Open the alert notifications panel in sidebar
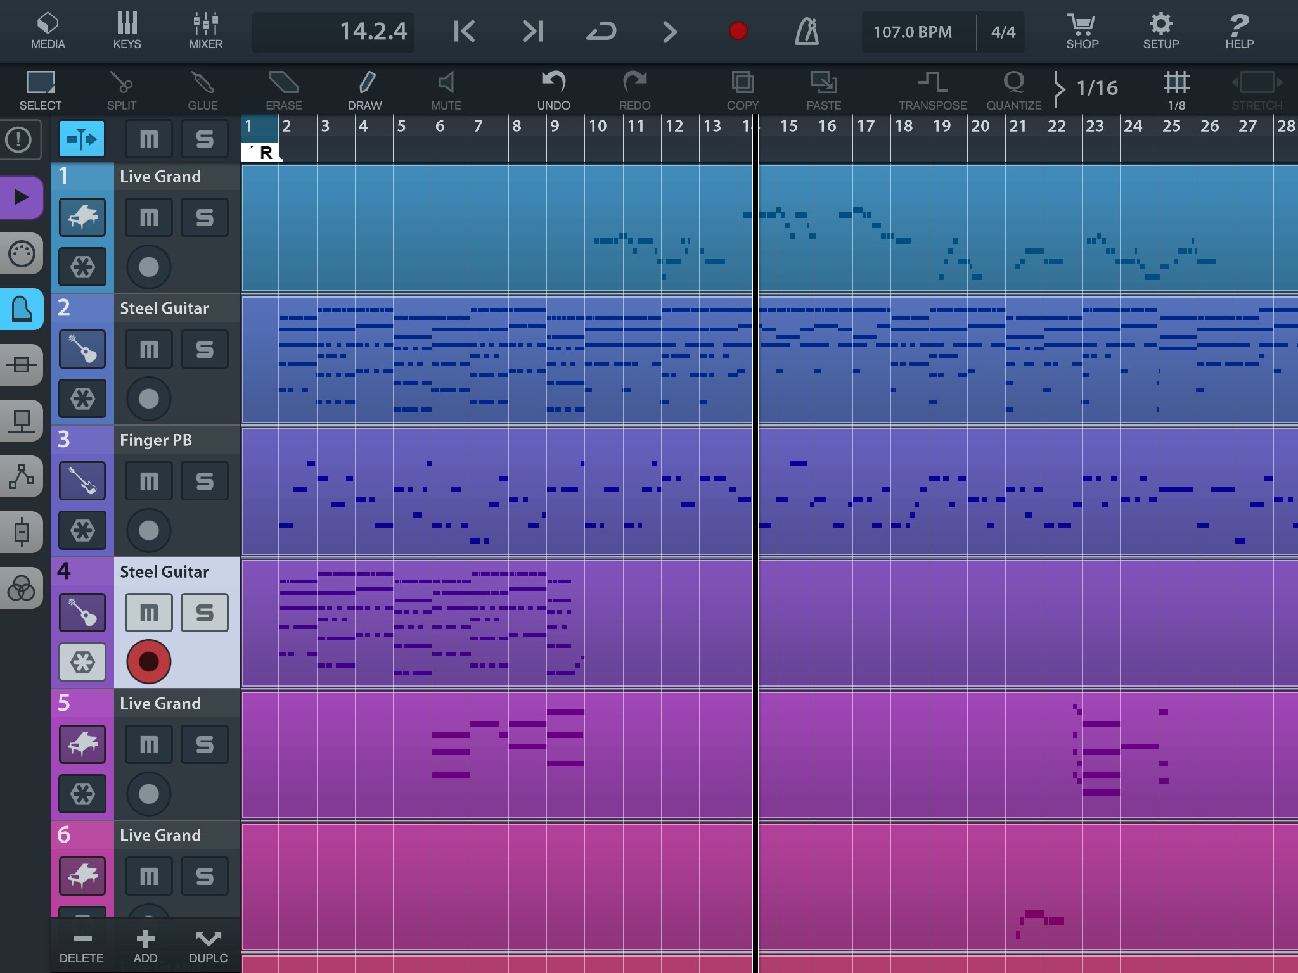 pos(19,139)
